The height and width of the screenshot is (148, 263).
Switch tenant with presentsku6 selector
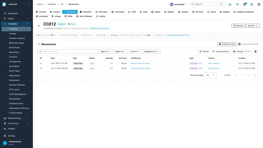click(x=178, y=4)
